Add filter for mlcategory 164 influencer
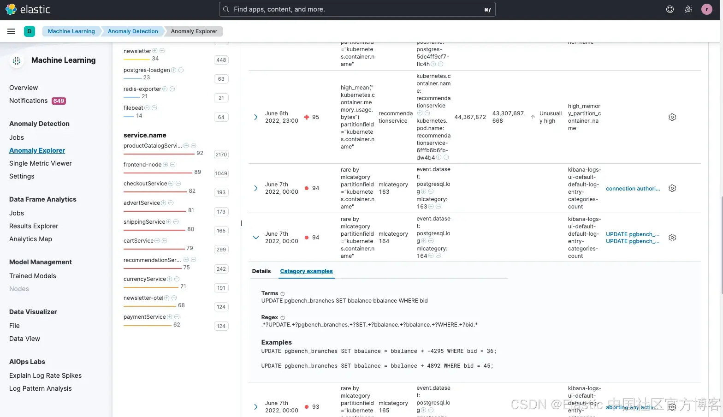 [x=431, y=256]
